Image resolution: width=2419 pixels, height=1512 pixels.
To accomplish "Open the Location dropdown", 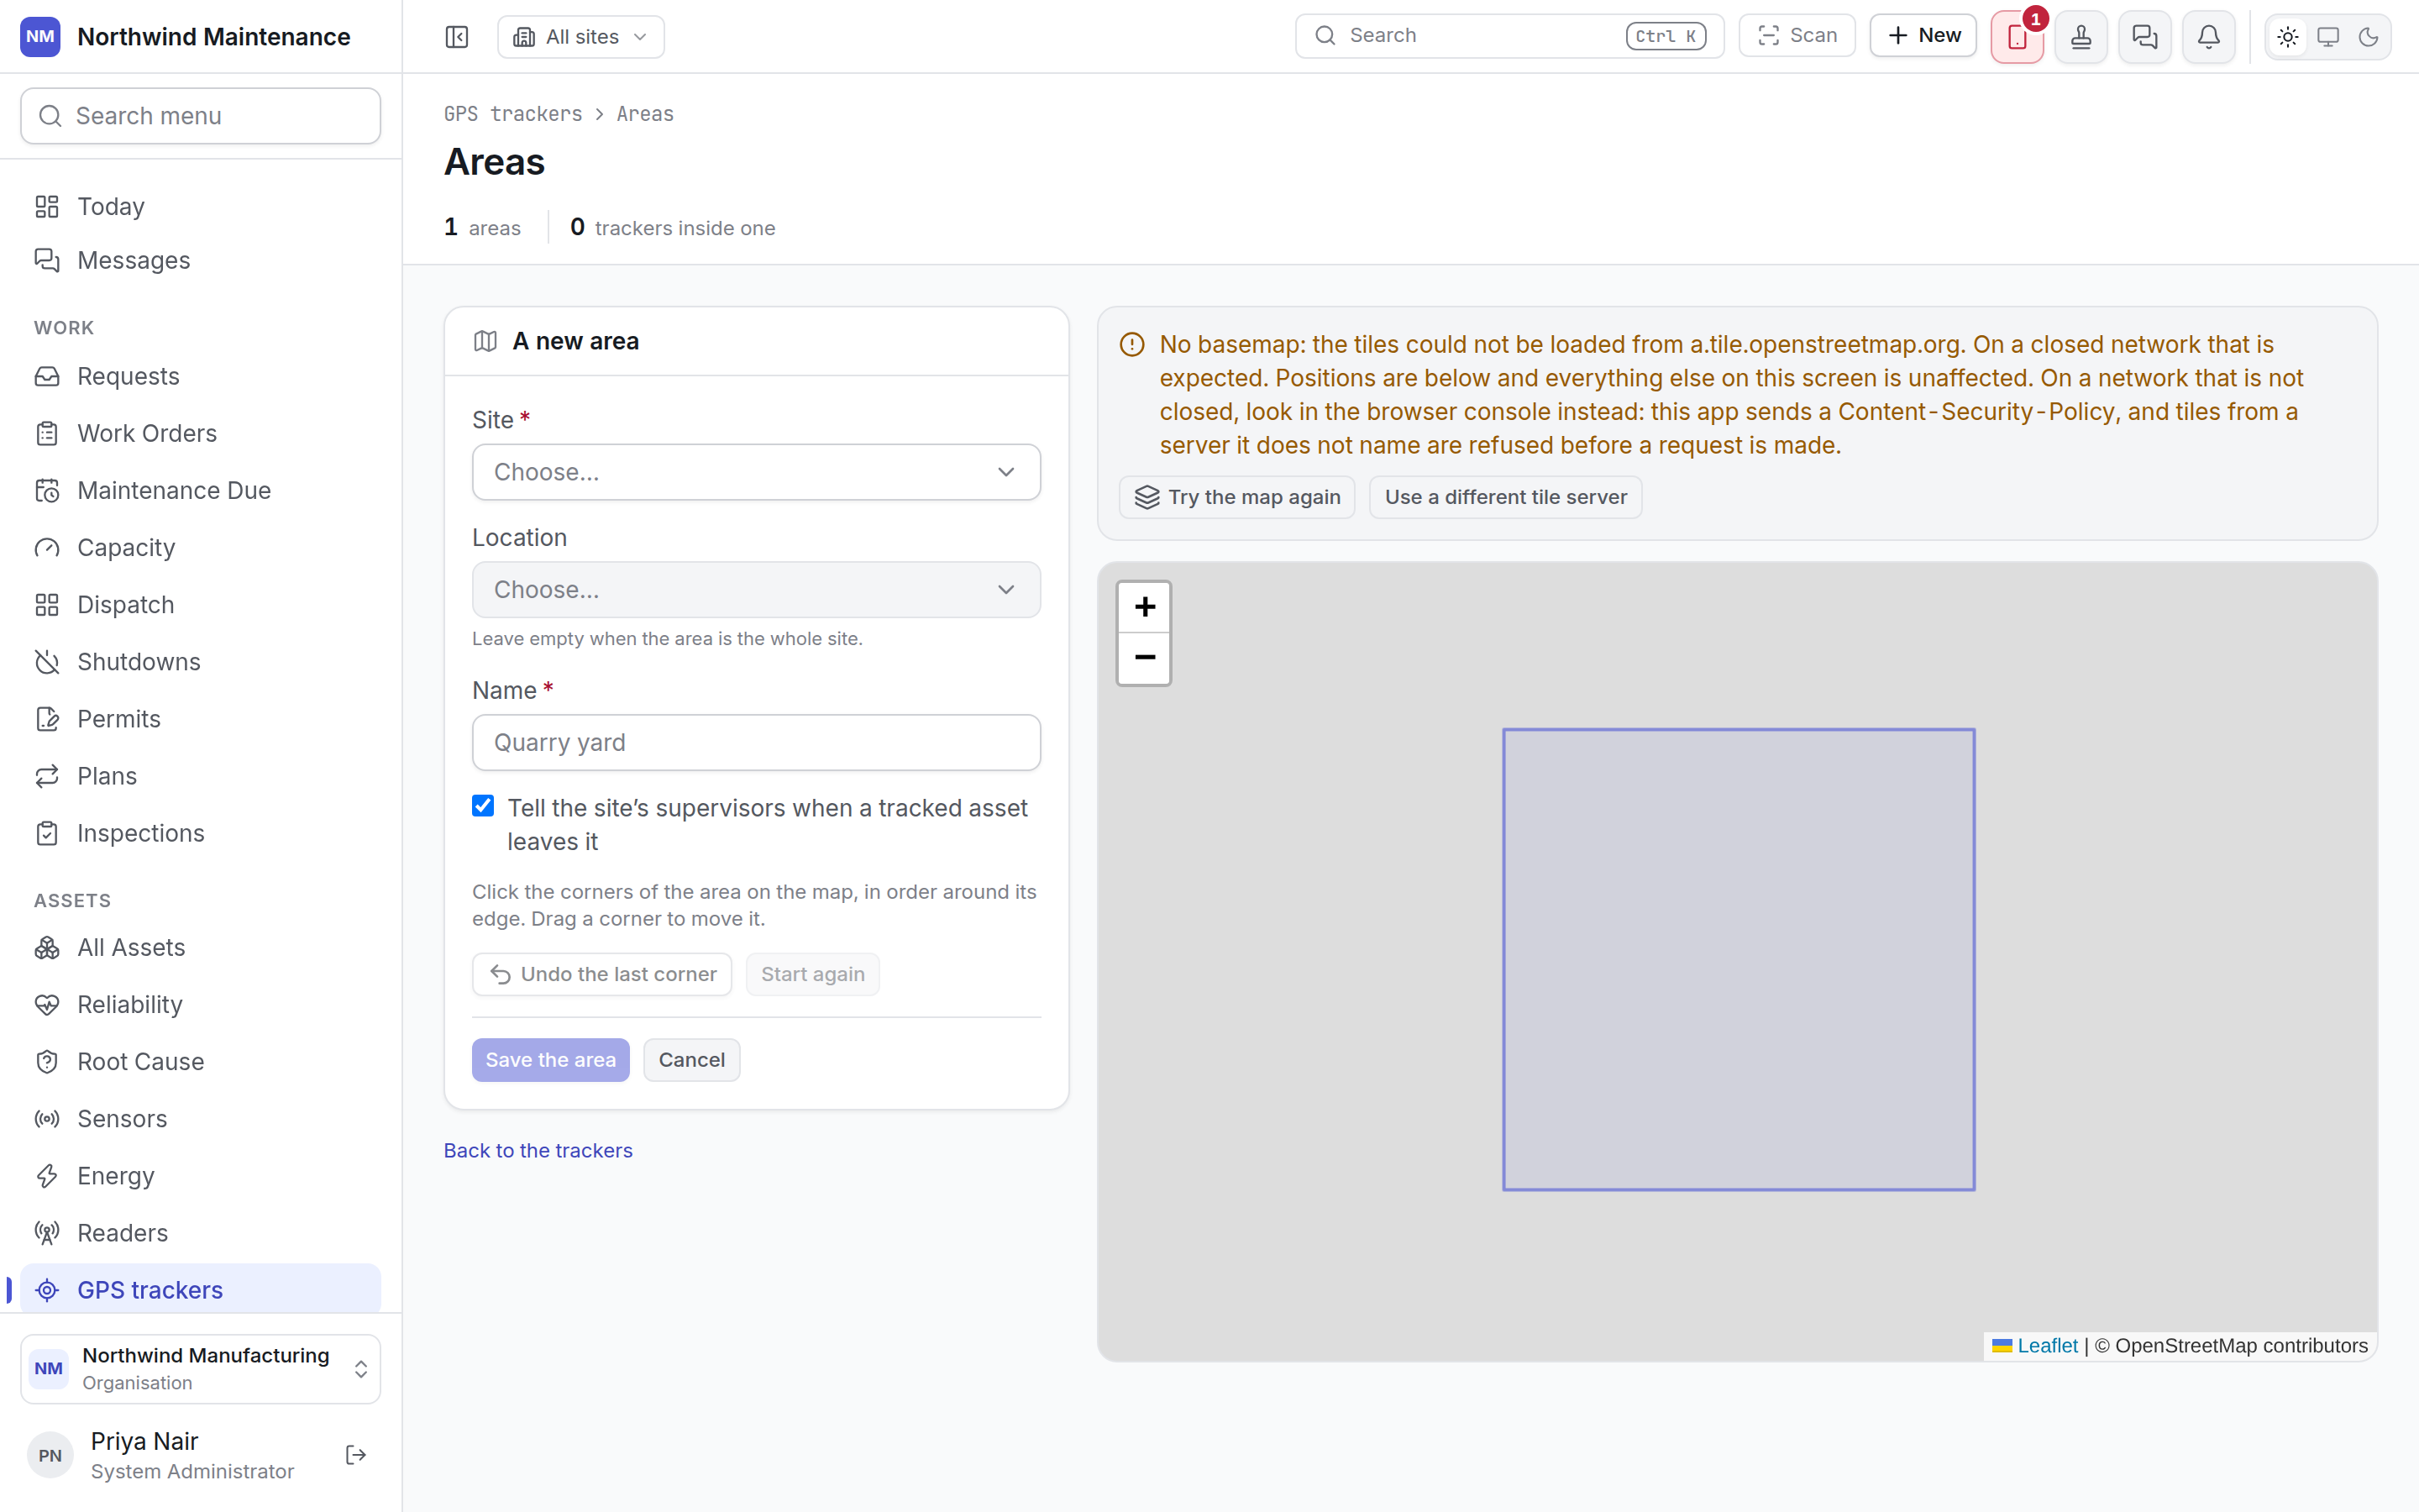I will (757, 590).
